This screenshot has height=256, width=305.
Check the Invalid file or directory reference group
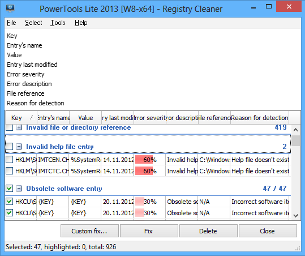9,127
